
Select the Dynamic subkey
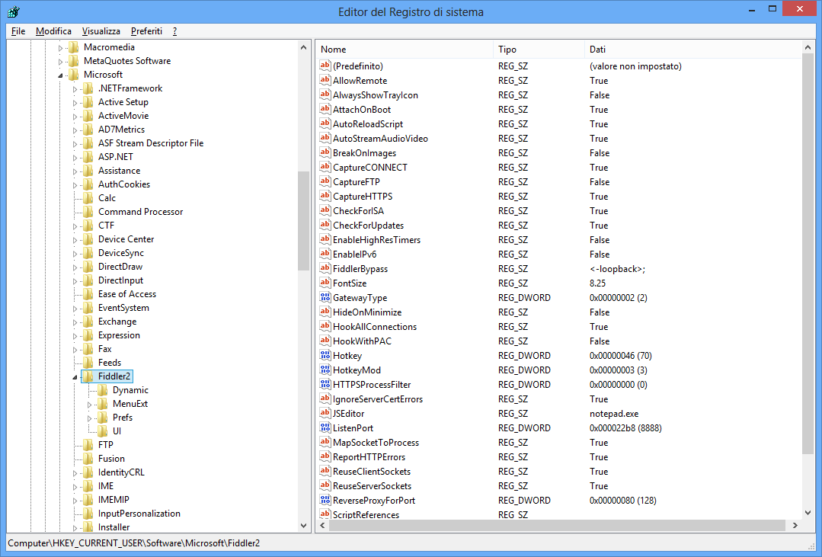point(130,389)
